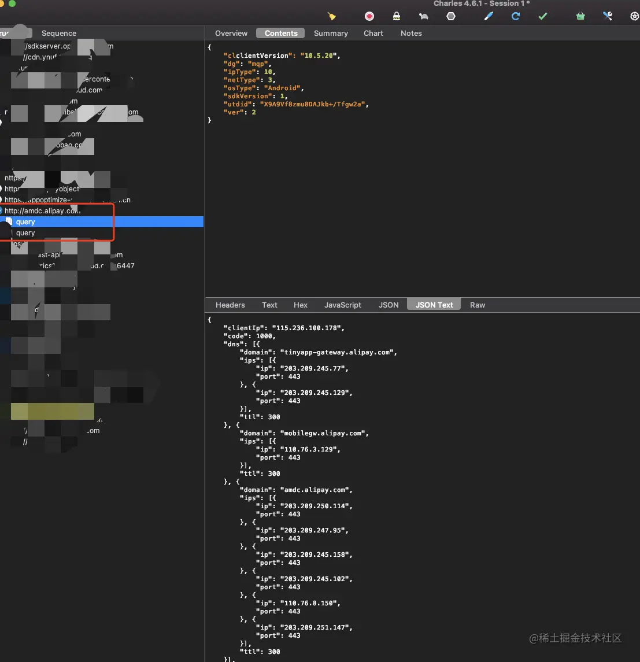The width and height of the screenshot is (640, 662).
Task: Click the IP 203.209.245.102 line
Action: coord(304,579)
